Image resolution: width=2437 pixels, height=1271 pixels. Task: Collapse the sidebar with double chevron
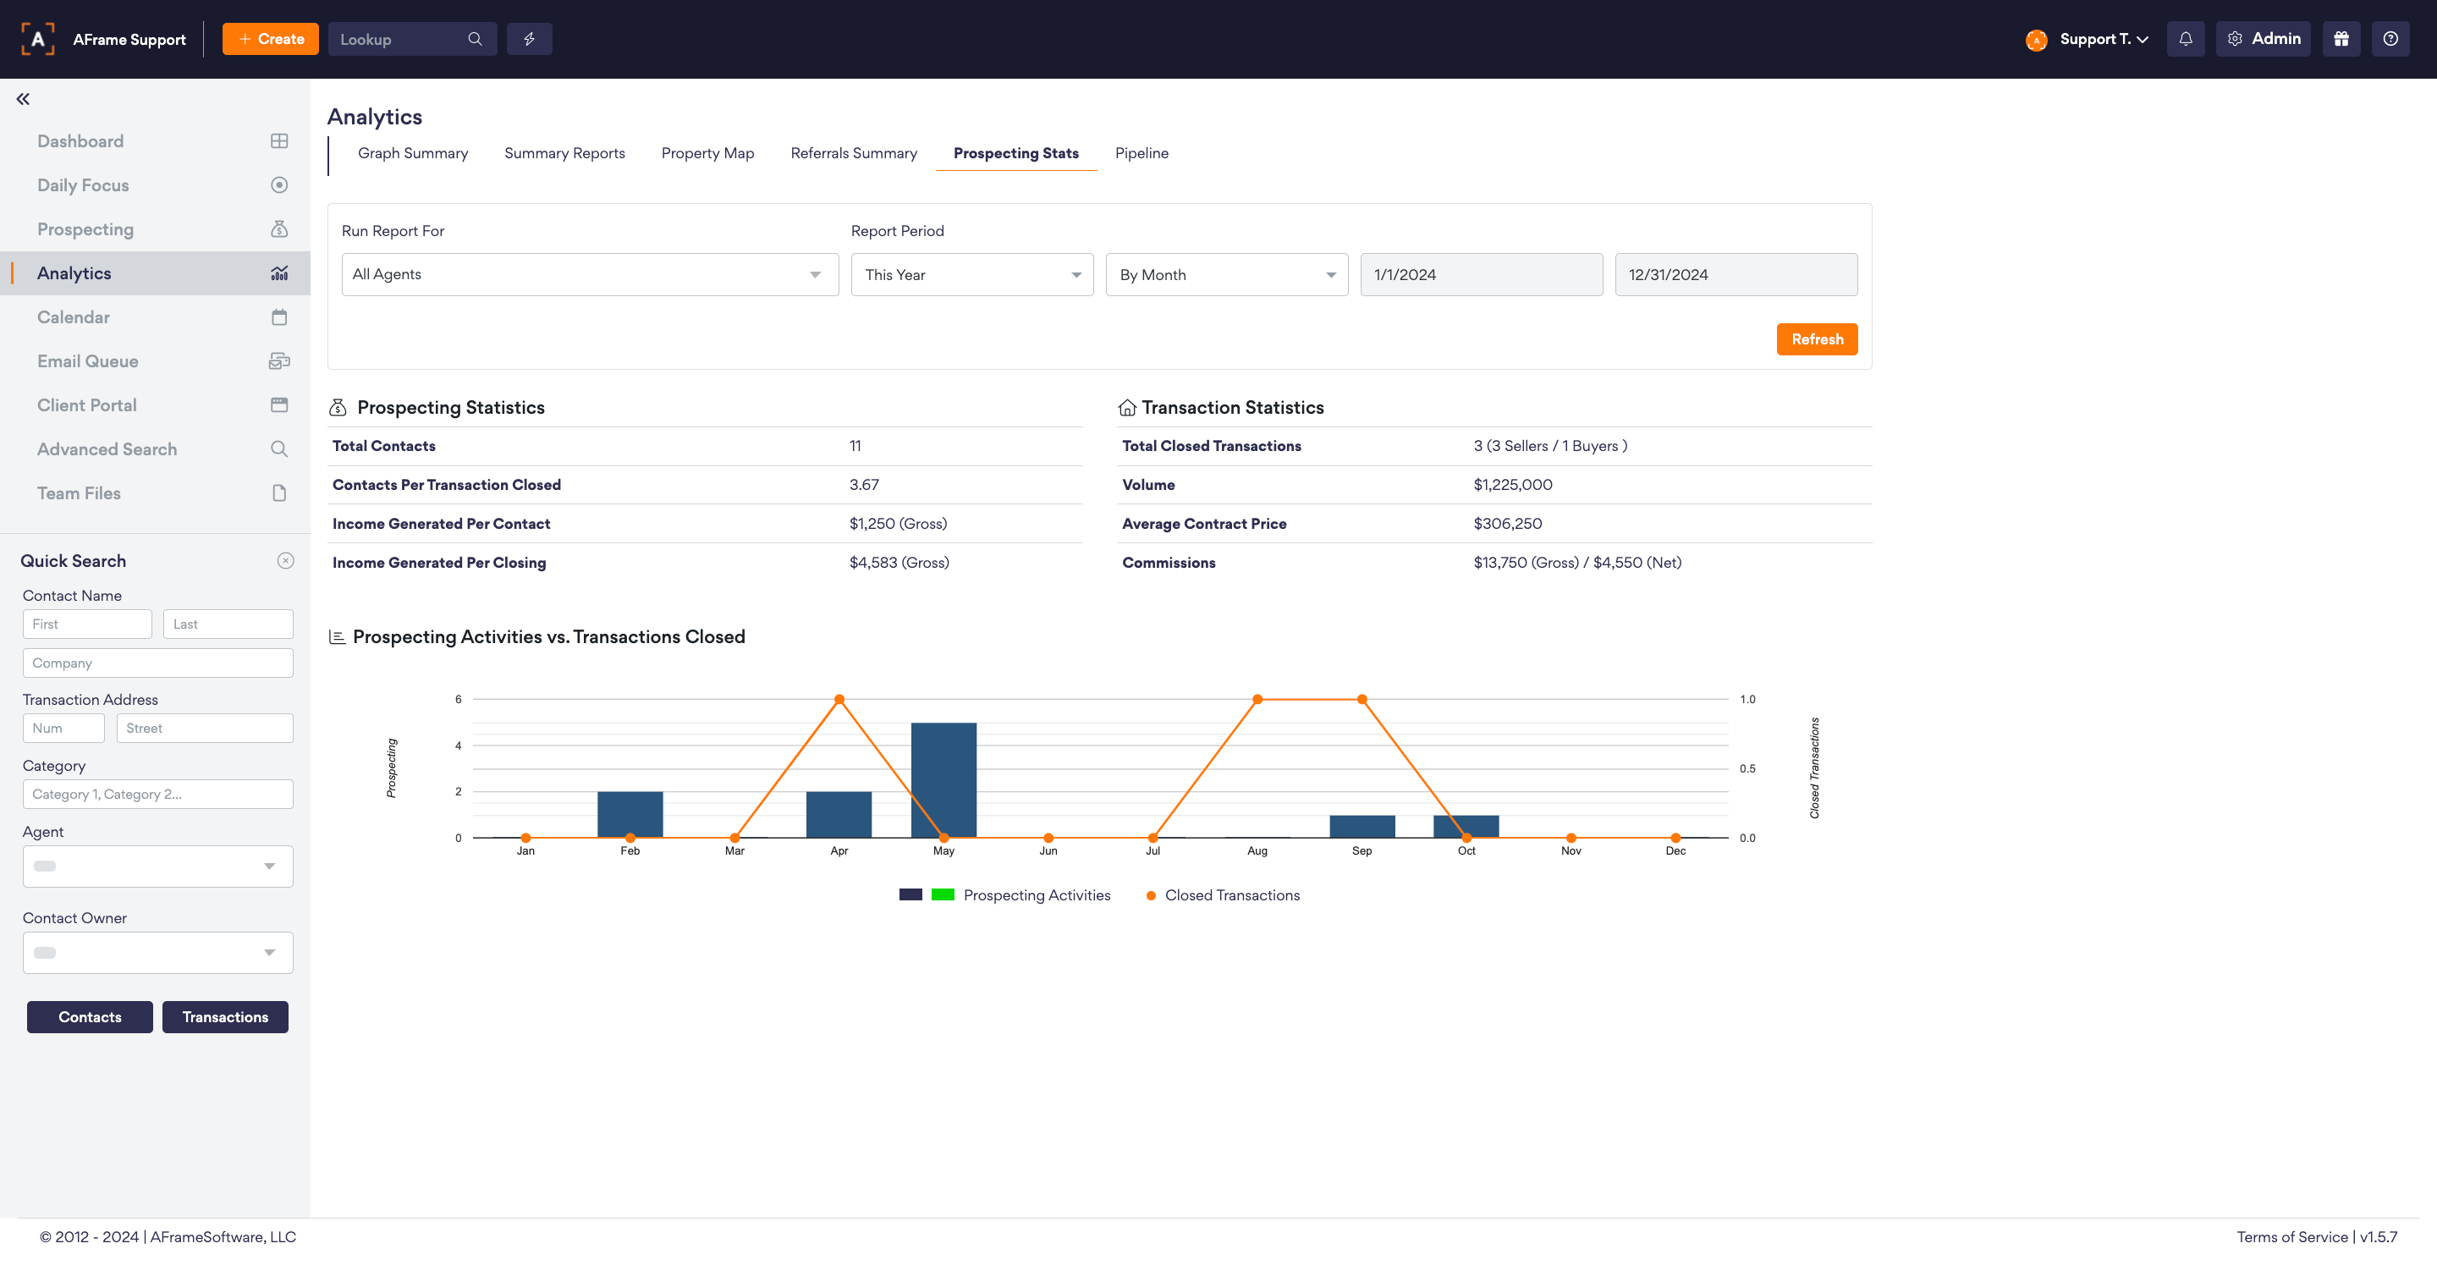(23, 98)
